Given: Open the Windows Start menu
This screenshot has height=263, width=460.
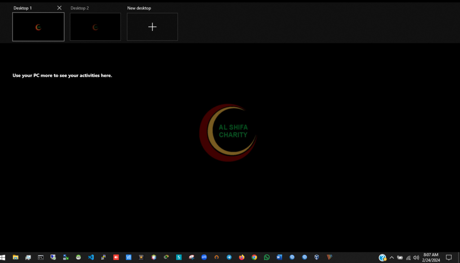Looking at the screenshot, I should pos(3,257).
